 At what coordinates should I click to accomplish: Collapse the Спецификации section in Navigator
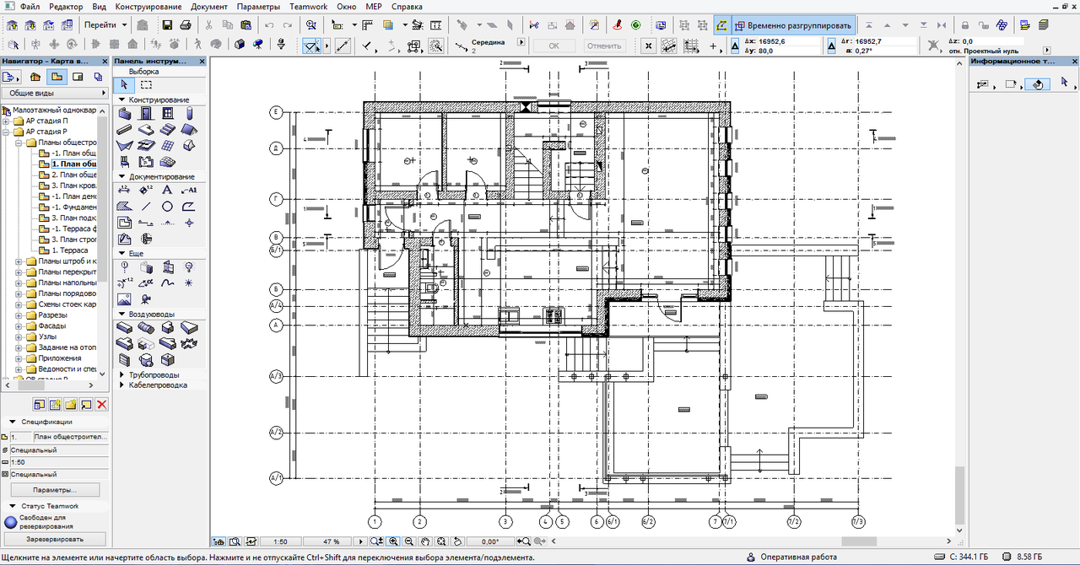coord(12,422)
